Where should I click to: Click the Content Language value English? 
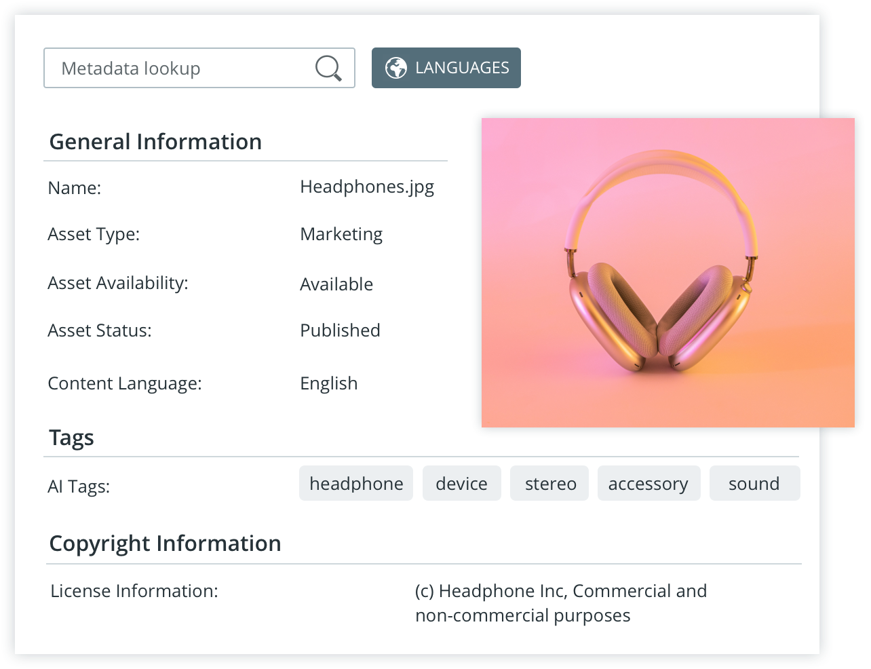tap(328, 383)
